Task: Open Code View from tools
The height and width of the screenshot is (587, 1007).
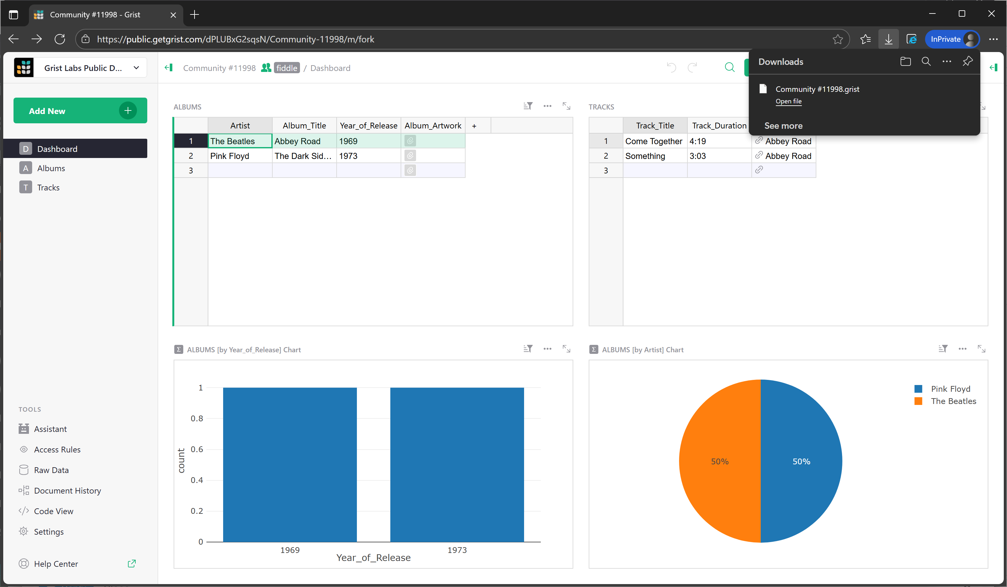Action: click(53, 511)
